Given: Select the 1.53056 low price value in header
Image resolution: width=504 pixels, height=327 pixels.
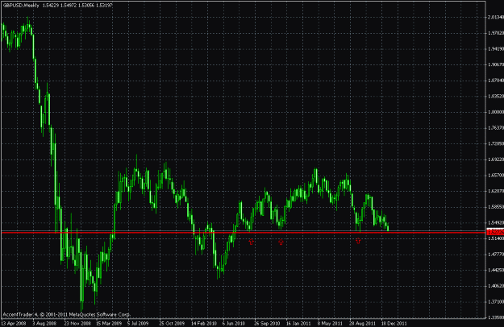Looking at the screenshot, I should point(86,6).
